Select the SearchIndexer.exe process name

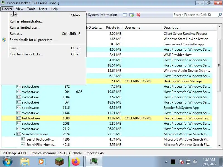point(35,134)
